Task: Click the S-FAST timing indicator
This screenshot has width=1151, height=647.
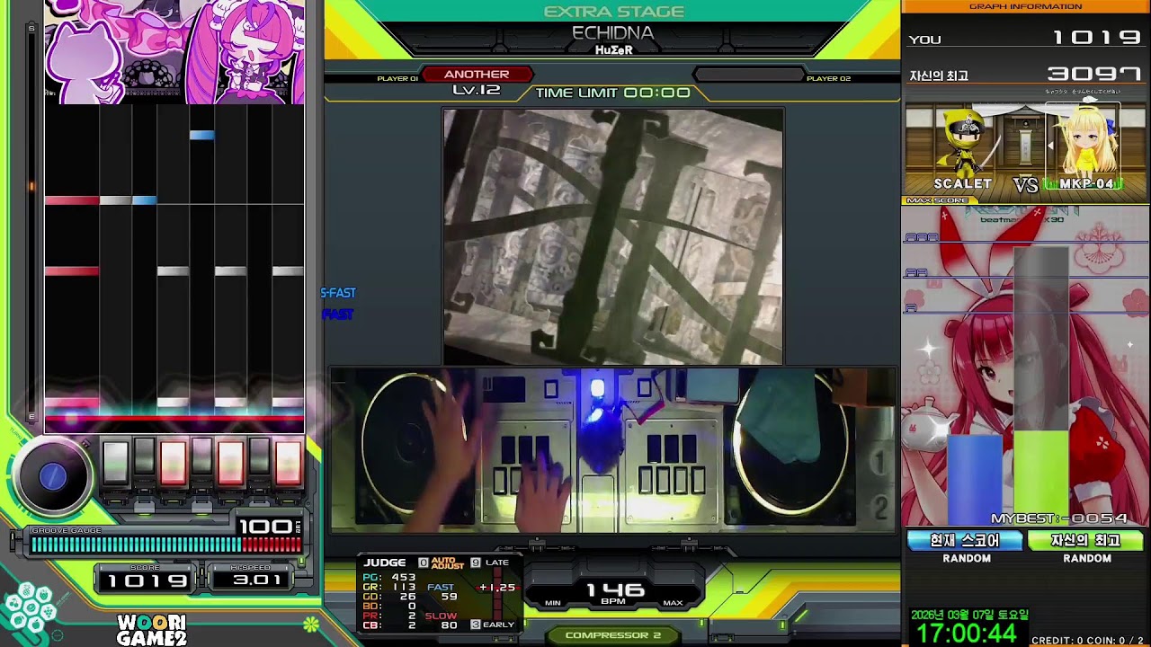Action: [338, 293]
